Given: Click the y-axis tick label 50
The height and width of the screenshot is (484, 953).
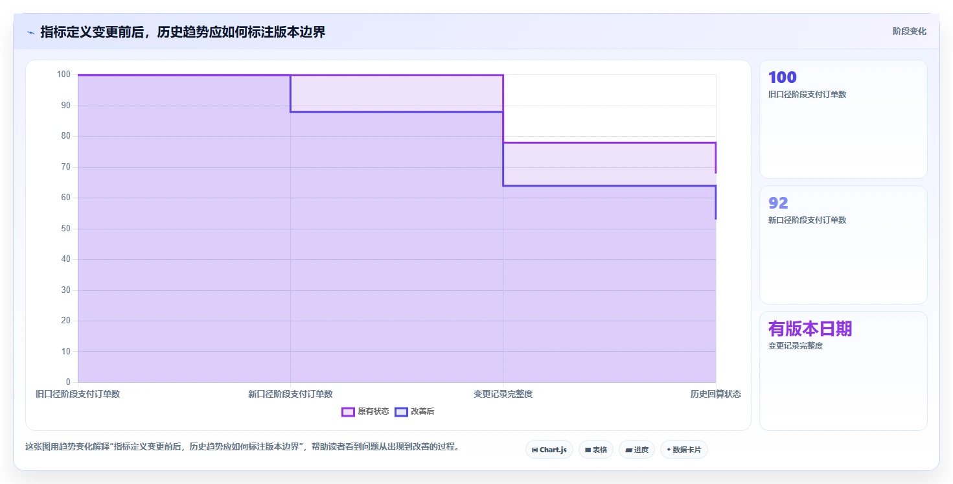Looking at the screenshot, I should coord(65,229).
